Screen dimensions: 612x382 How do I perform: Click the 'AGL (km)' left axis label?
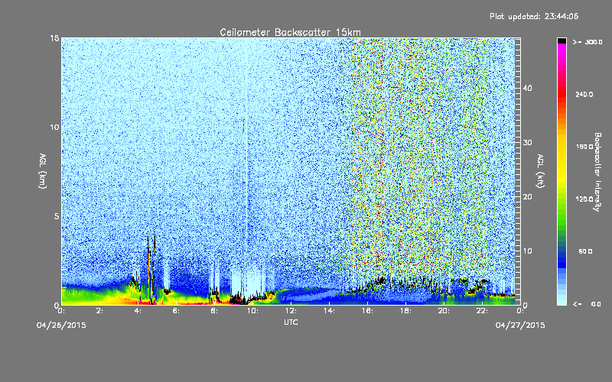point(43,171)
